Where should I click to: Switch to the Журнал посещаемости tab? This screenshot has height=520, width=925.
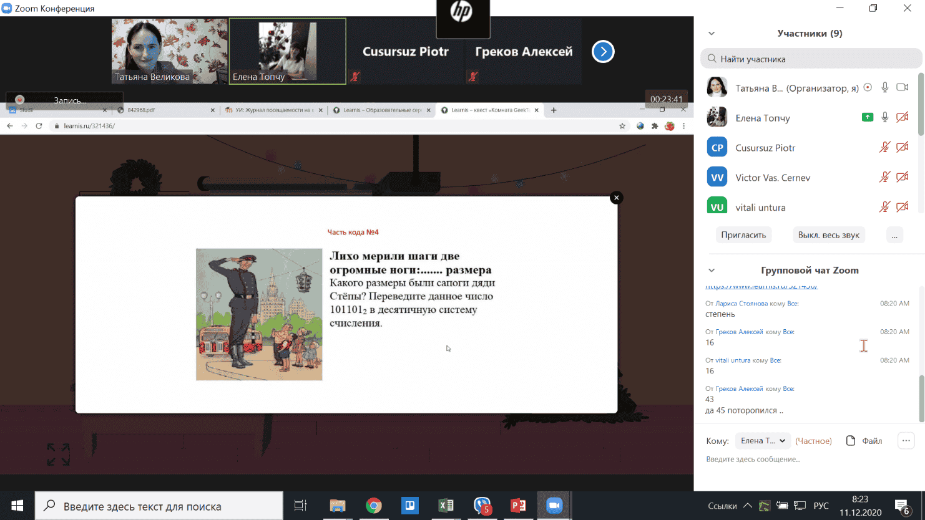273,110
